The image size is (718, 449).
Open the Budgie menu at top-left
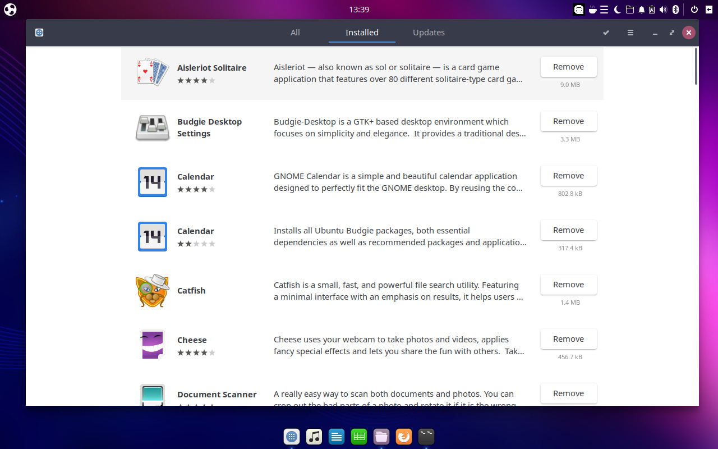coord(10,10)
